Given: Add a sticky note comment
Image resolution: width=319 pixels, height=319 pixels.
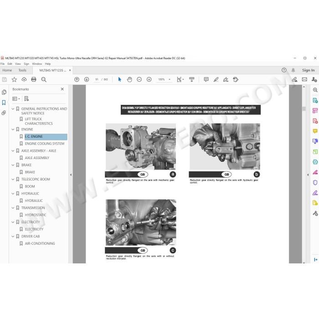Looking at the screenshot, I should coord(206,80).
